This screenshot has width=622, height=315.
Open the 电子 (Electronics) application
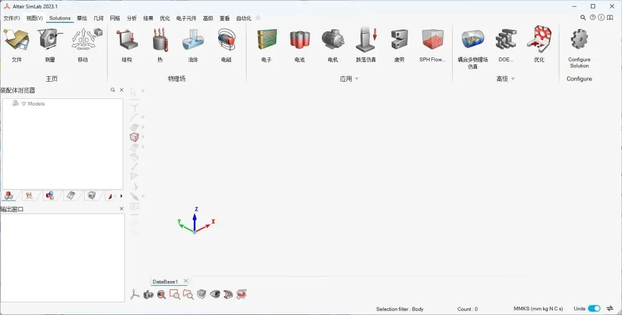pos(267,44)
